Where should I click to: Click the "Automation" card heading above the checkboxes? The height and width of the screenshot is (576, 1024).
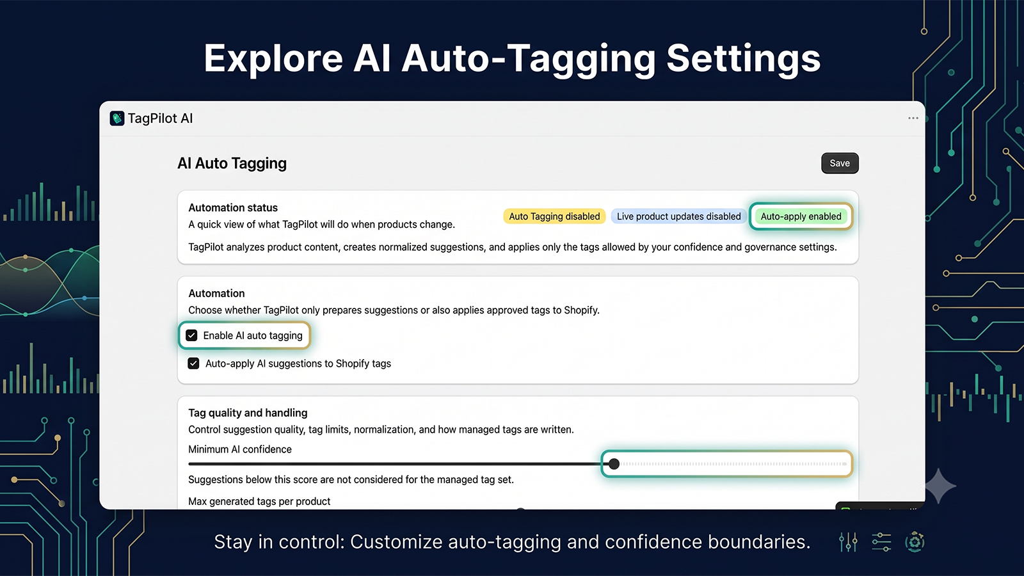(216, 293)
